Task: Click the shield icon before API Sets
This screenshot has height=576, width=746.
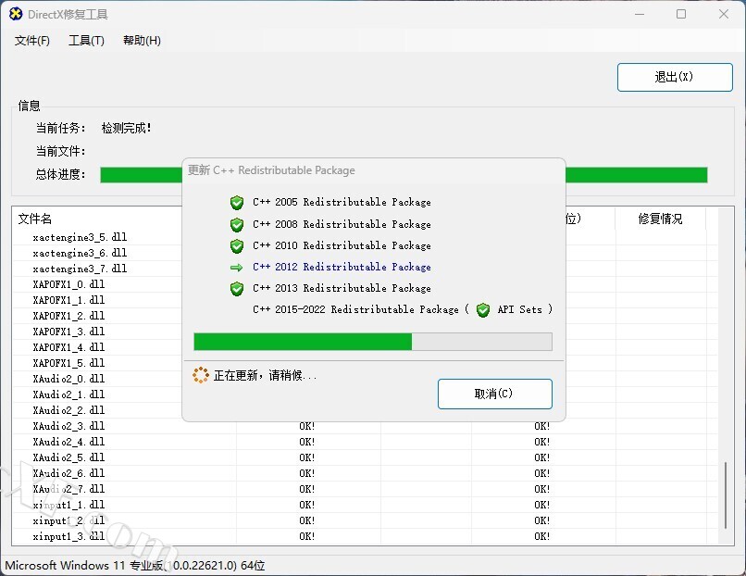Action: point(483,310)
